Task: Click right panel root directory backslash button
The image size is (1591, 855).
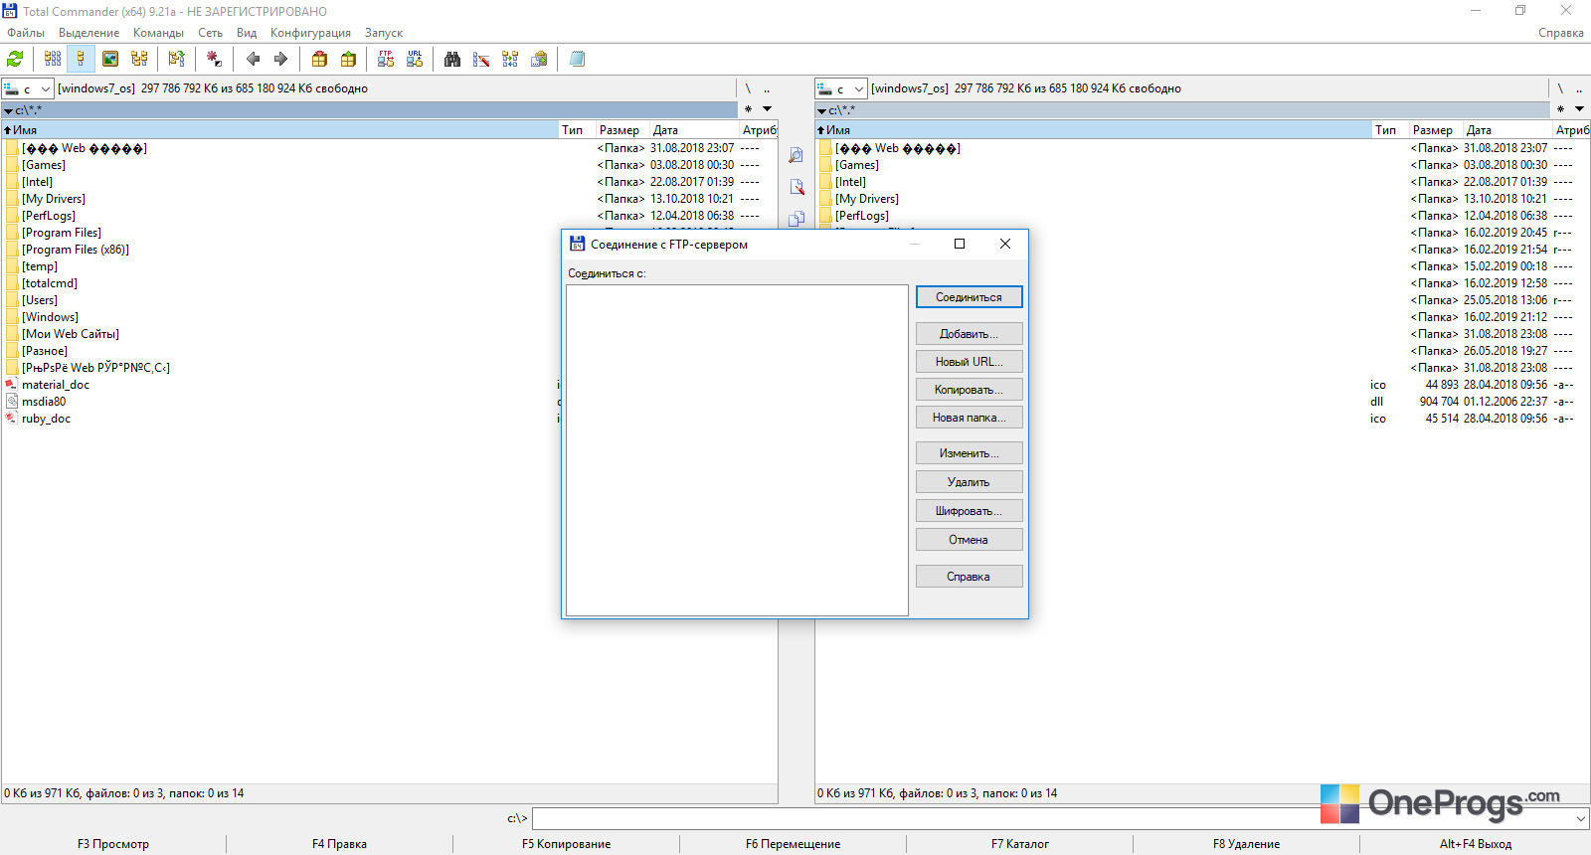Action: coord(1560,88)
